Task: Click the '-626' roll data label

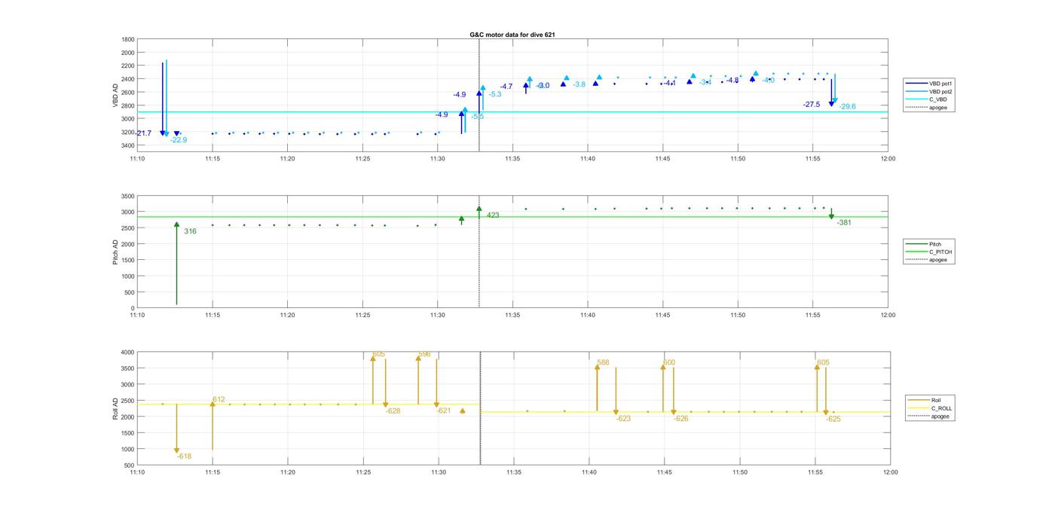Action: (680, 419)
